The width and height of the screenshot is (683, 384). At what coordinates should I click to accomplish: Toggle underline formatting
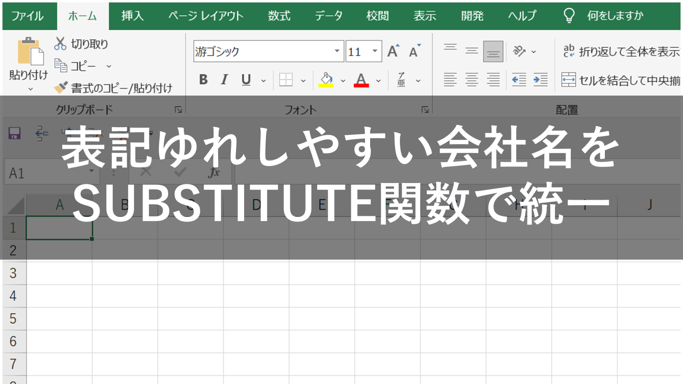[x=246, y=80]
